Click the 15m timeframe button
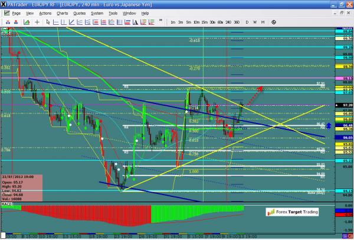The image size is (354, 240). point(204,22)
